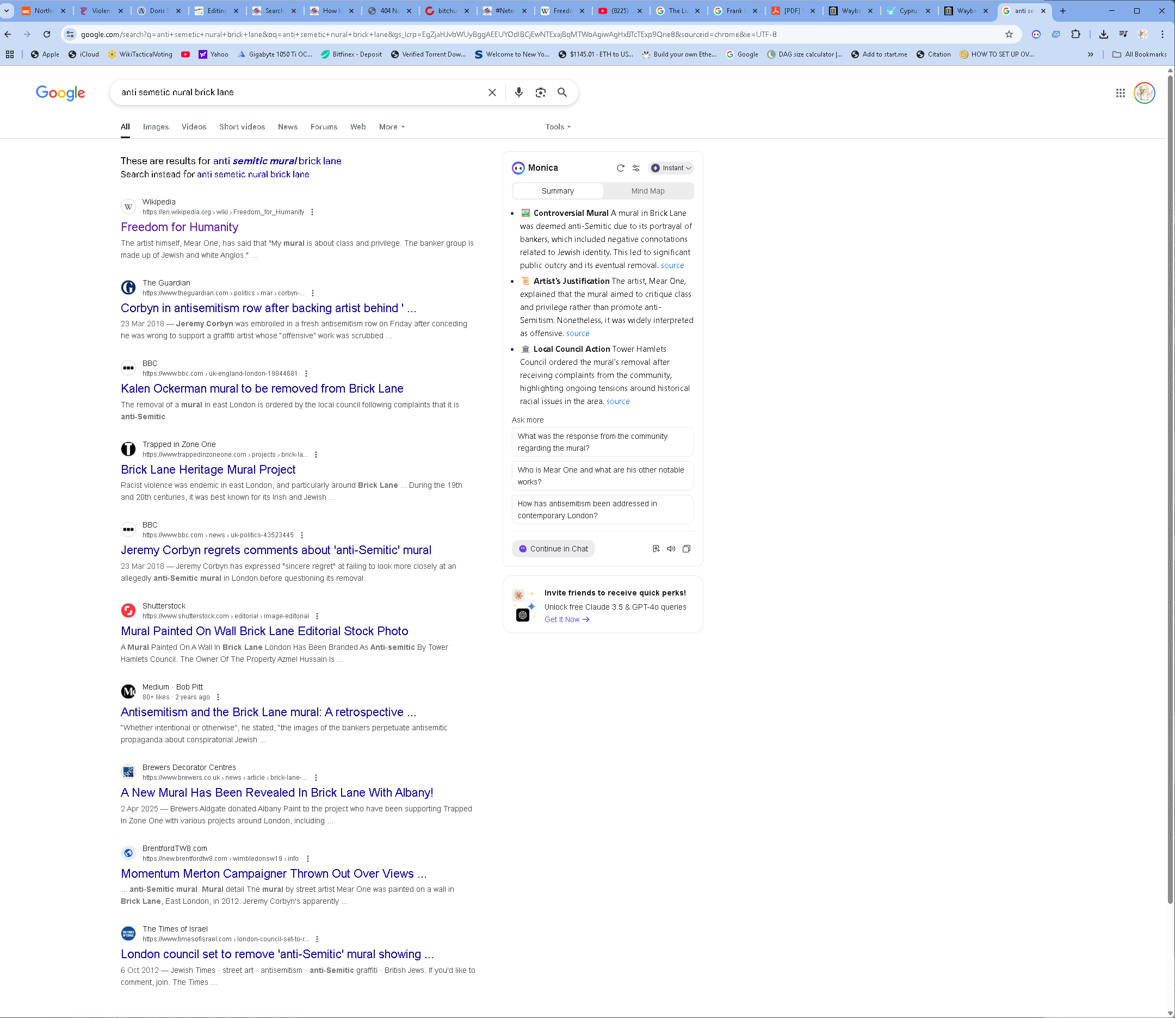
Task: Click the browser address bar URL
Action: (428, 35)
